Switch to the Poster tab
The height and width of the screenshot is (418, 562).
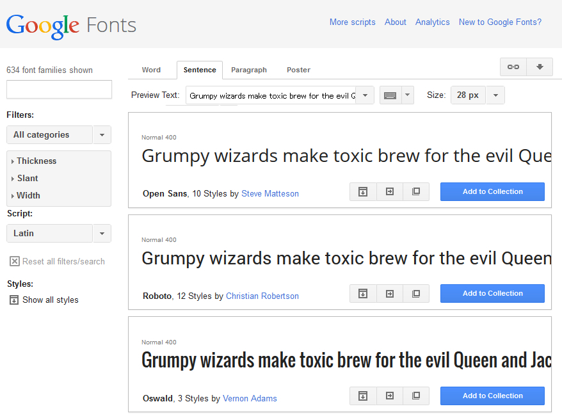tap(298, 70)
